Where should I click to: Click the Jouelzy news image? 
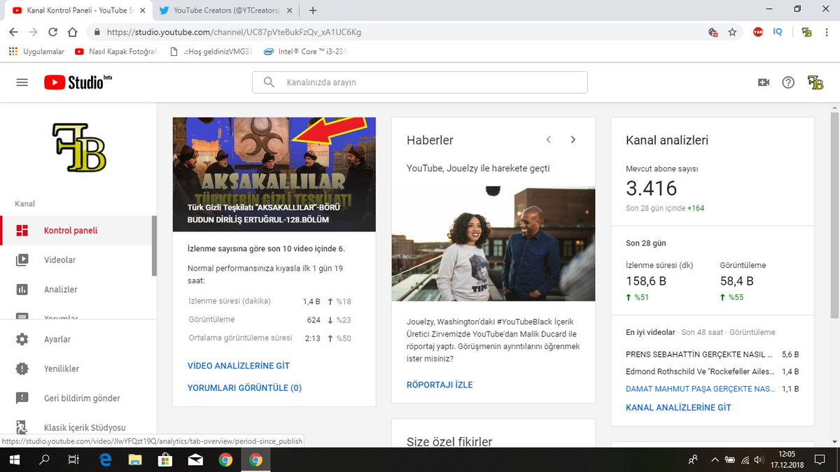pos(493,243)
